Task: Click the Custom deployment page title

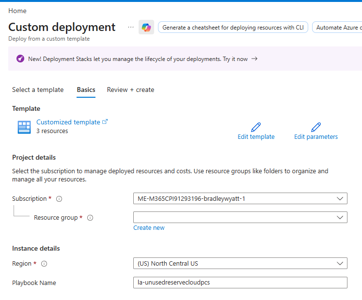Action: tap(62, 27)
